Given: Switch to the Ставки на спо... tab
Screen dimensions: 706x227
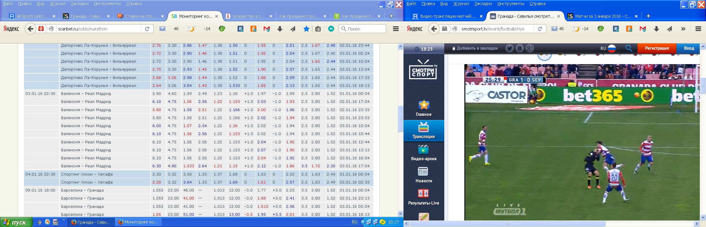Looking at the screenshot, I should pyautogui.click(x=140, y=16).
